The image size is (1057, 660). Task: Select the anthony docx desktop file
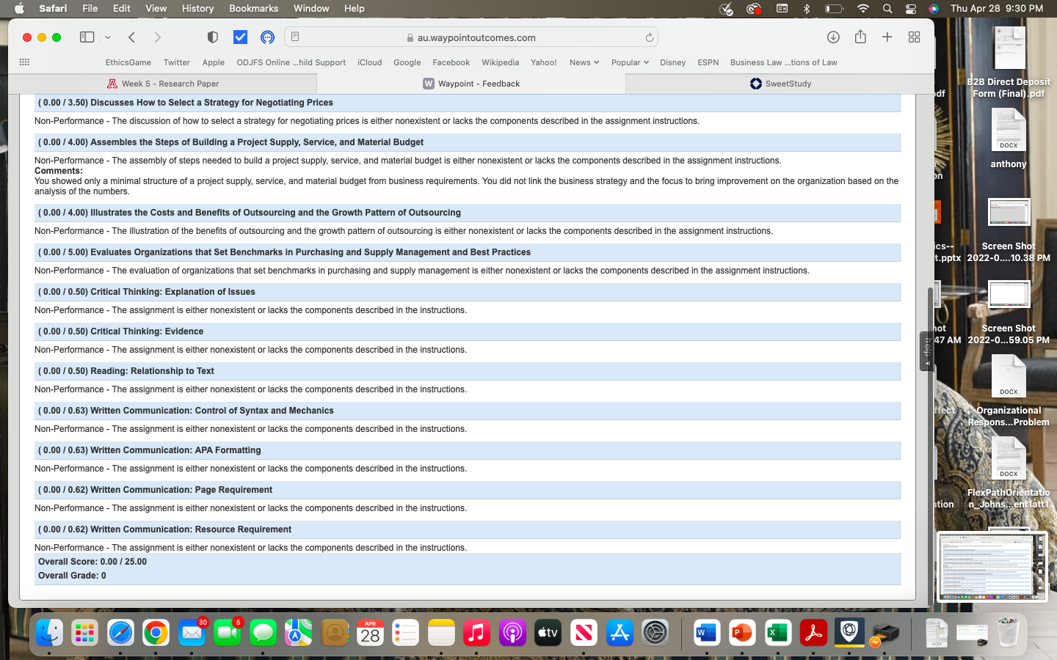pos(1009,139)
